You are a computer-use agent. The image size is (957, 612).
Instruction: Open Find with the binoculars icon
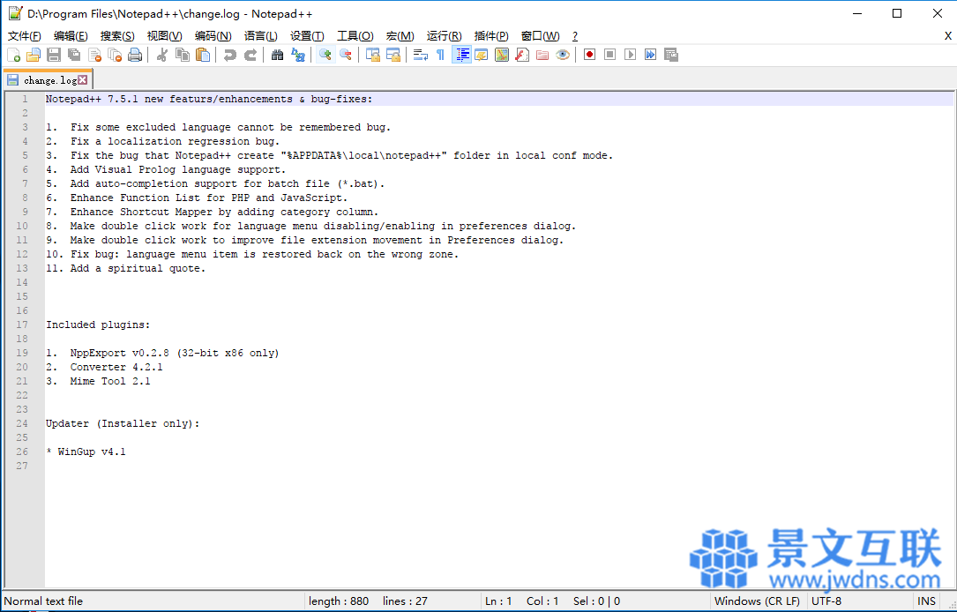(277, 55)
